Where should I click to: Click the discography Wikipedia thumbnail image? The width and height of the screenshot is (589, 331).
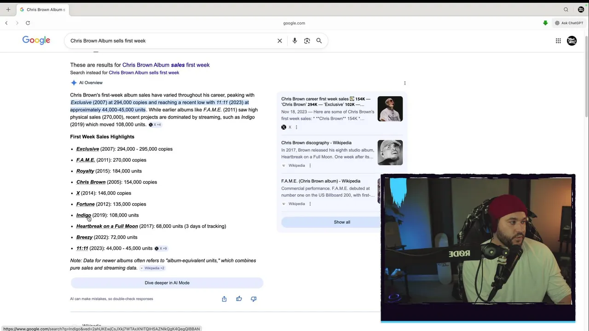pyautogui.click(x=390, y=153)
